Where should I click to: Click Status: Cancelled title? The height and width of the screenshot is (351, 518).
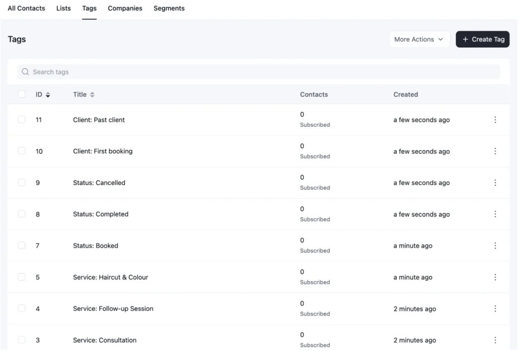(x=99, y=183)
